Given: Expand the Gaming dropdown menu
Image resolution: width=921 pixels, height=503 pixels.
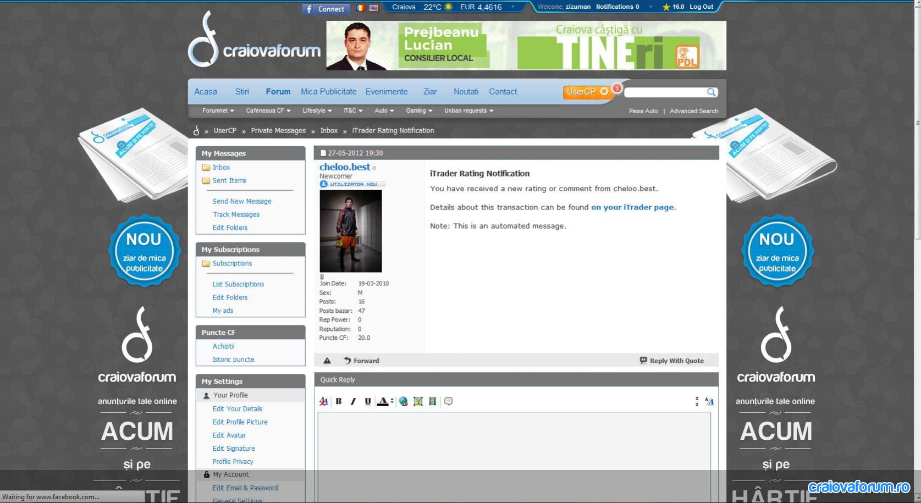Looking at the screenshot, I should pyautogui.click(x=419, y=110).
